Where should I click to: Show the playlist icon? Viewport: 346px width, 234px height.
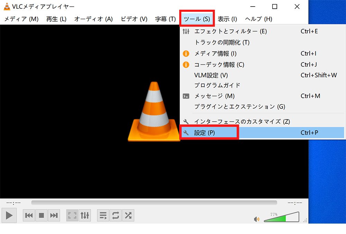(x=103, y=215)
